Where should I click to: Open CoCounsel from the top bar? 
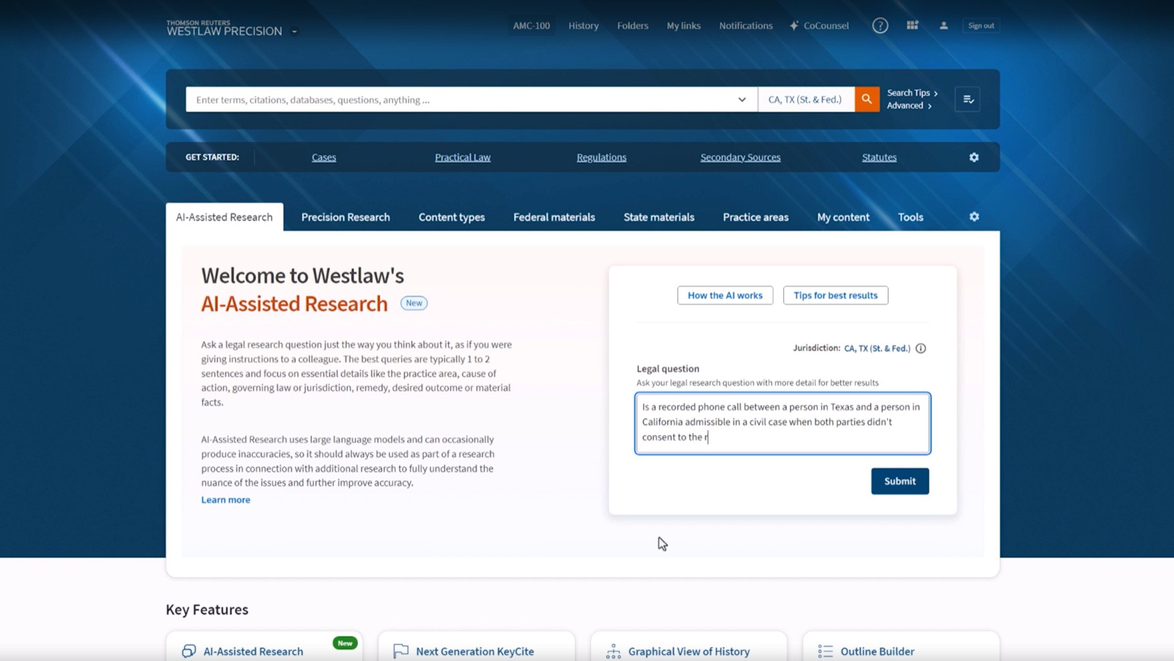point(819,25)
